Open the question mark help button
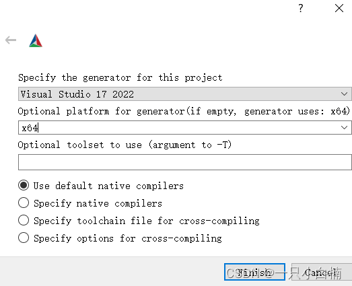 (x=301, y=8)
